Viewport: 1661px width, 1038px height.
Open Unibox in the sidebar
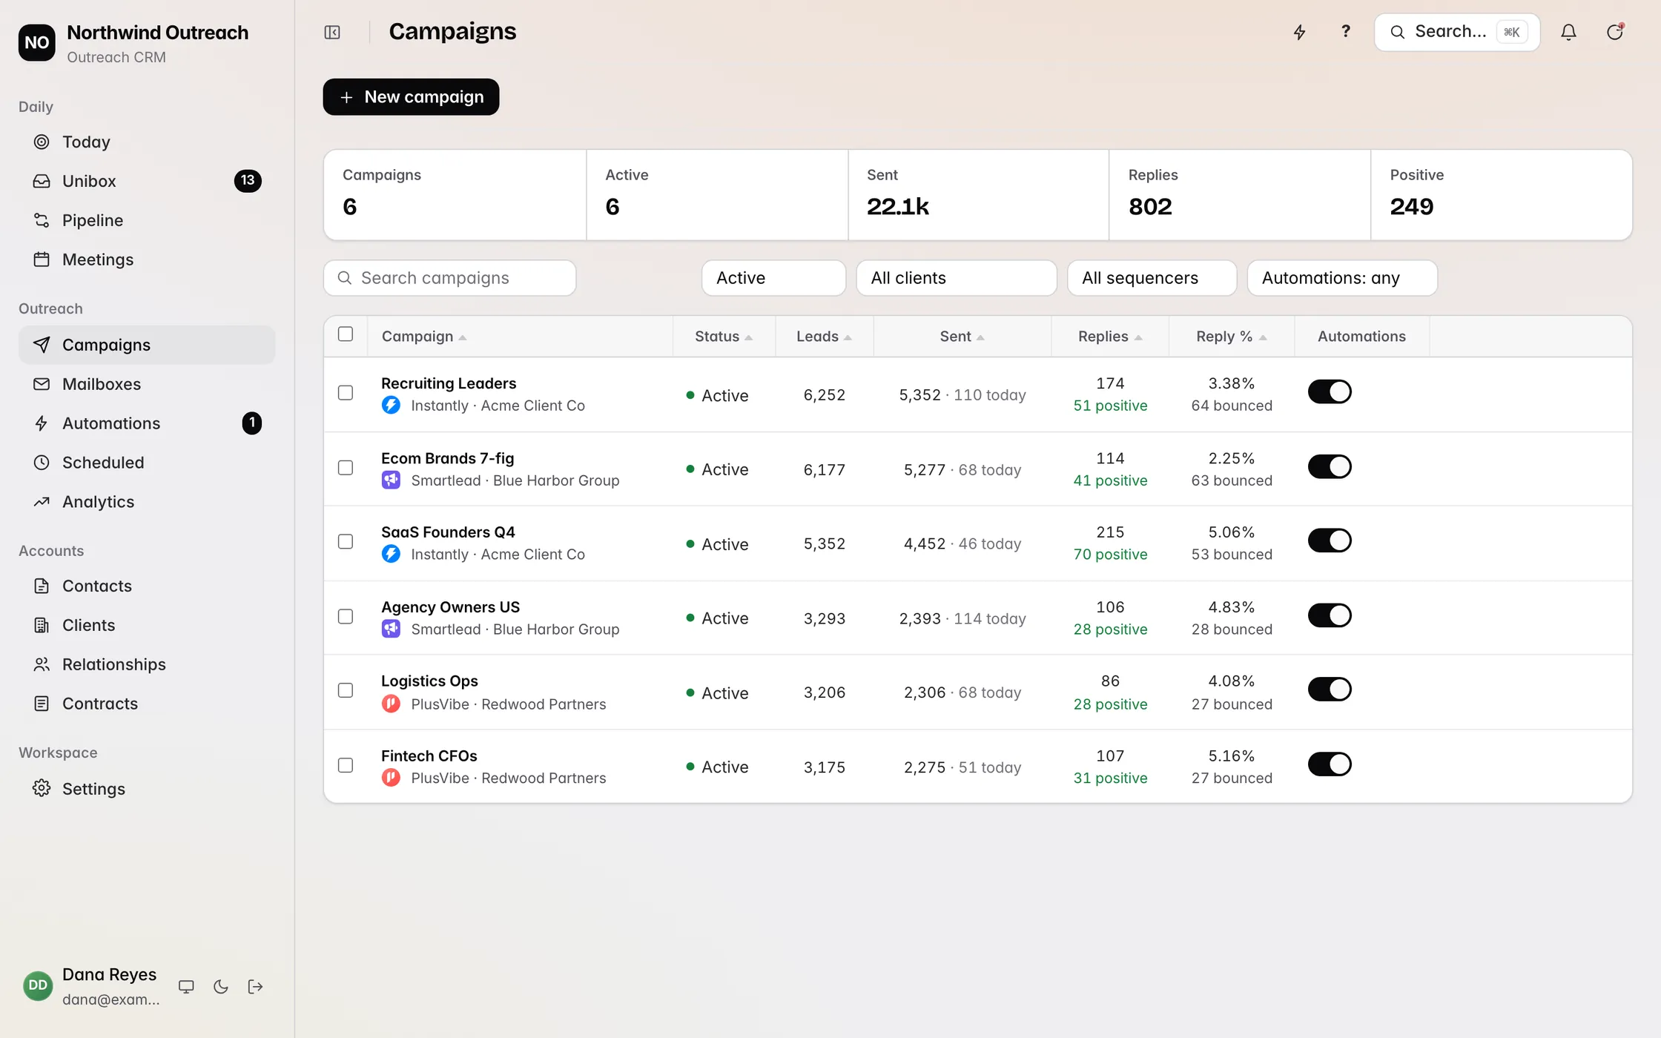tap(147, 181)
